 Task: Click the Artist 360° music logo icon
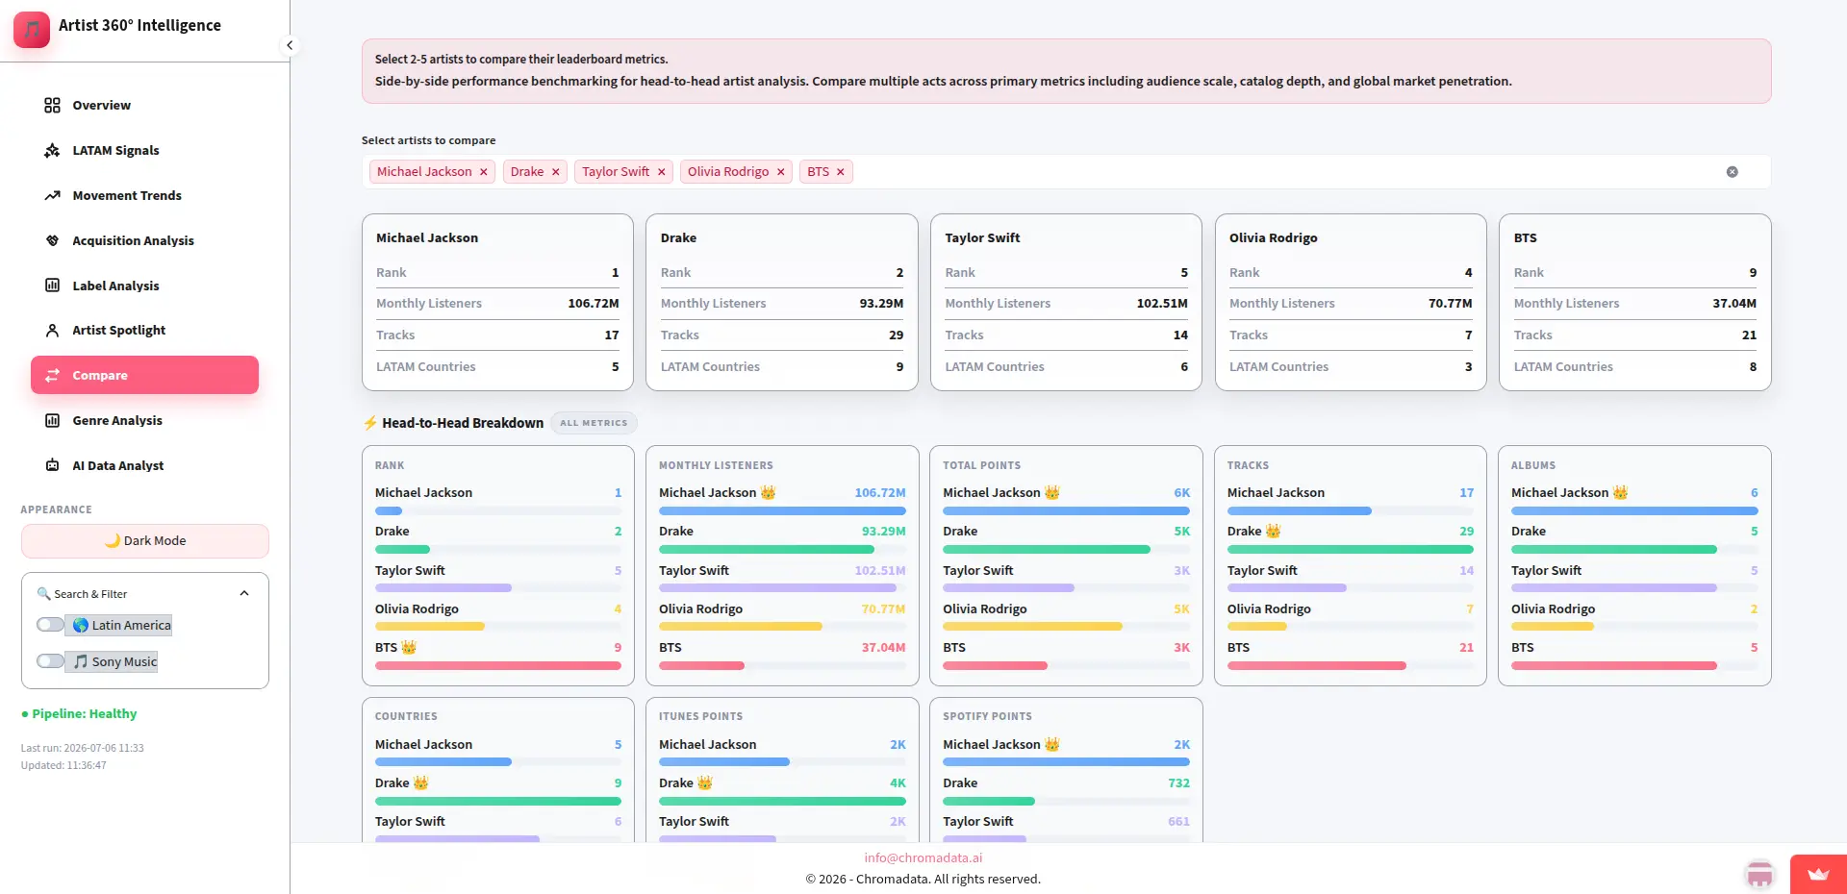point(32,30)
